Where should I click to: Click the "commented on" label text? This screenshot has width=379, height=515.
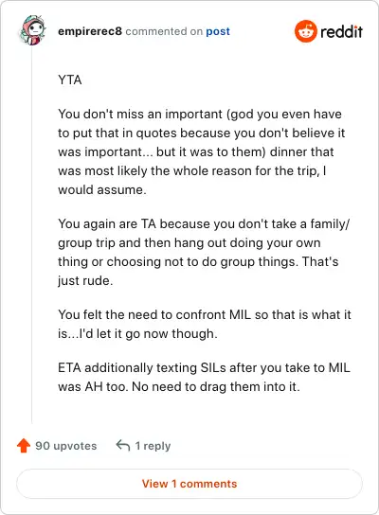tap(164, 31)
